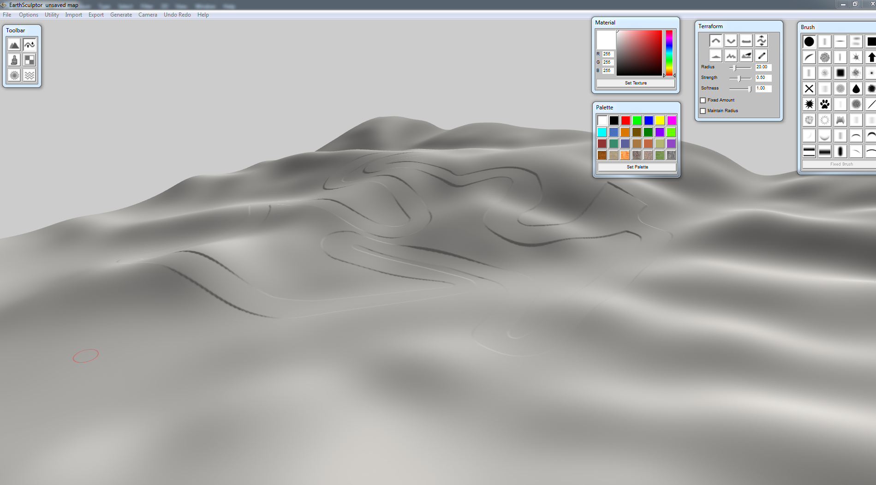The height and width of the screenshot is (485, 876).
Task: Choose the Lower terrain mode in Terraform
Action: (x=731, y=41)
